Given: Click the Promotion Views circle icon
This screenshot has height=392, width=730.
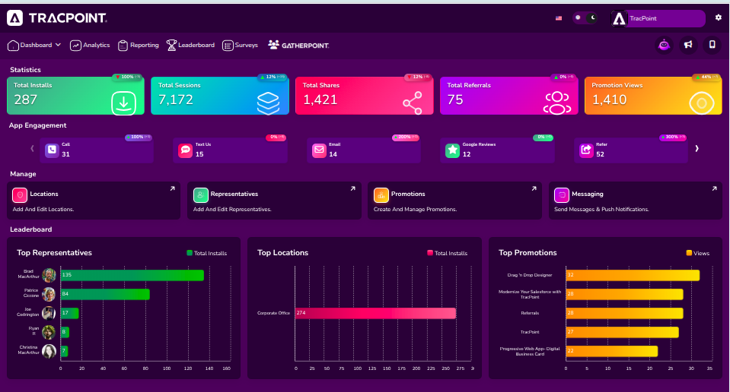Looking at the screenshot, I should (702, 103).
